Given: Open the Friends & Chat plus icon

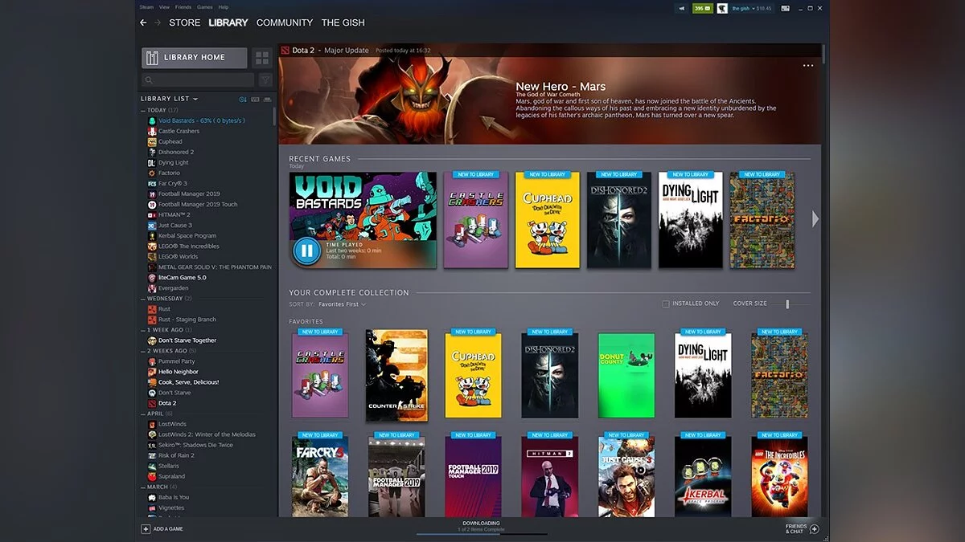Looking at the screenshot, I should (x=814, y=528).
